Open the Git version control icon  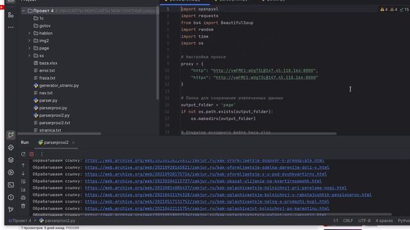11,210
